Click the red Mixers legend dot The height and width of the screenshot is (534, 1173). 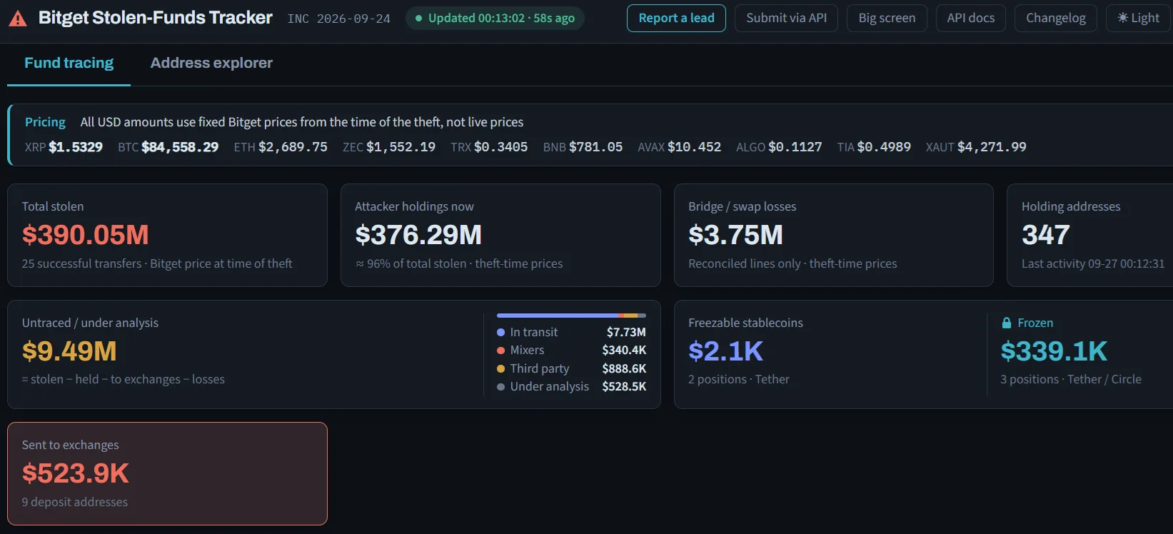pyautogui.click(x=501, y=350)
